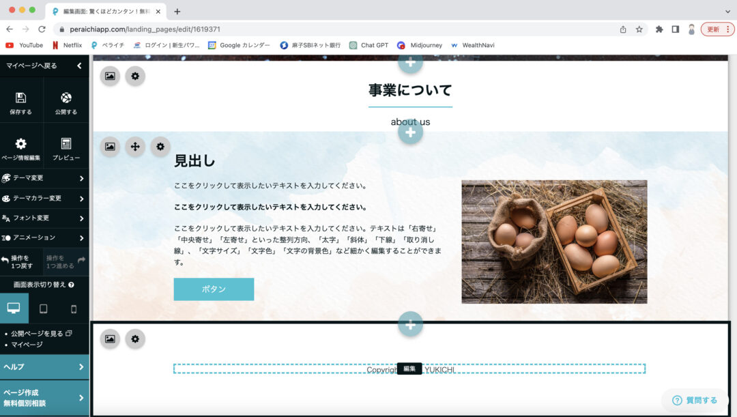Open the 公開ページを見る link
Screen dimensions: 737x417
coord(41,333)
